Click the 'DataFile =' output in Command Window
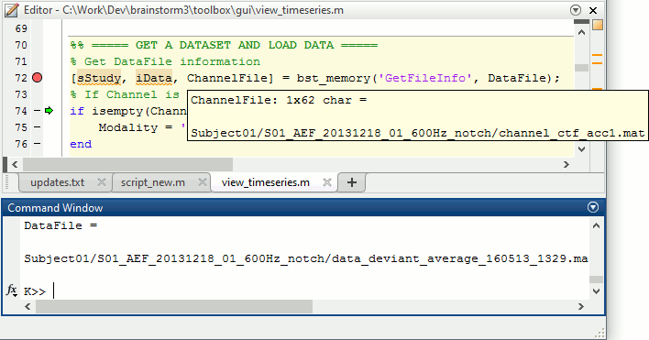649x340 pixels. pos(60,225)
